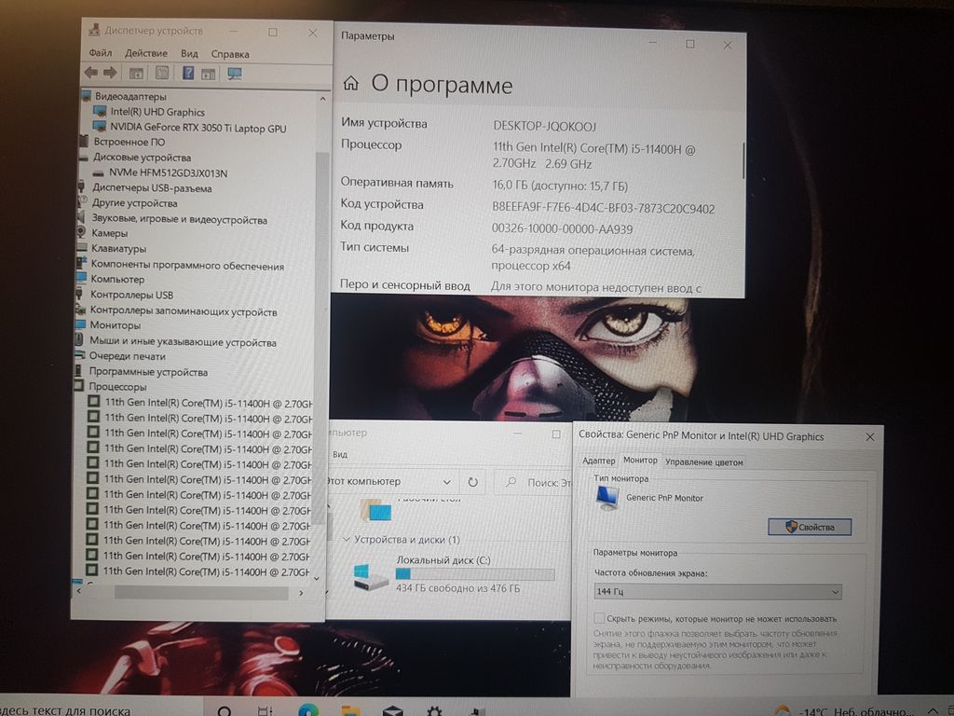Toggle Скрыть режимы checkbox

click(599, 618)
